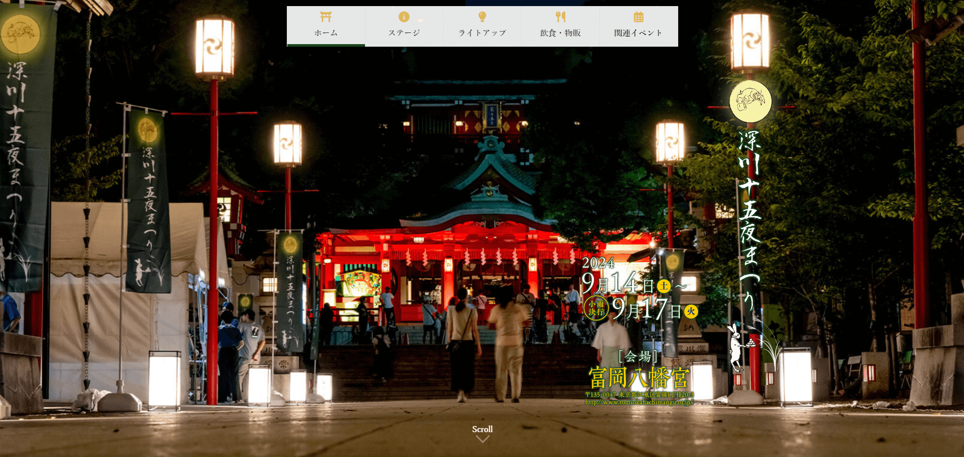Open the ステージ menu label
This screenshot has width=964, height=457.
(404, 33)
